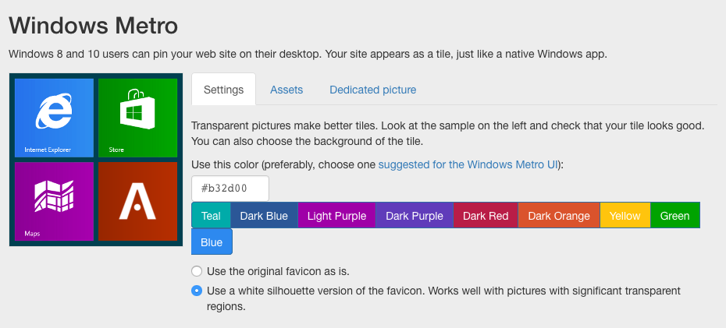Click the Internet Explorer logo icon
Image resolution: width=726 pixels, height=328 pixels.
54,111
